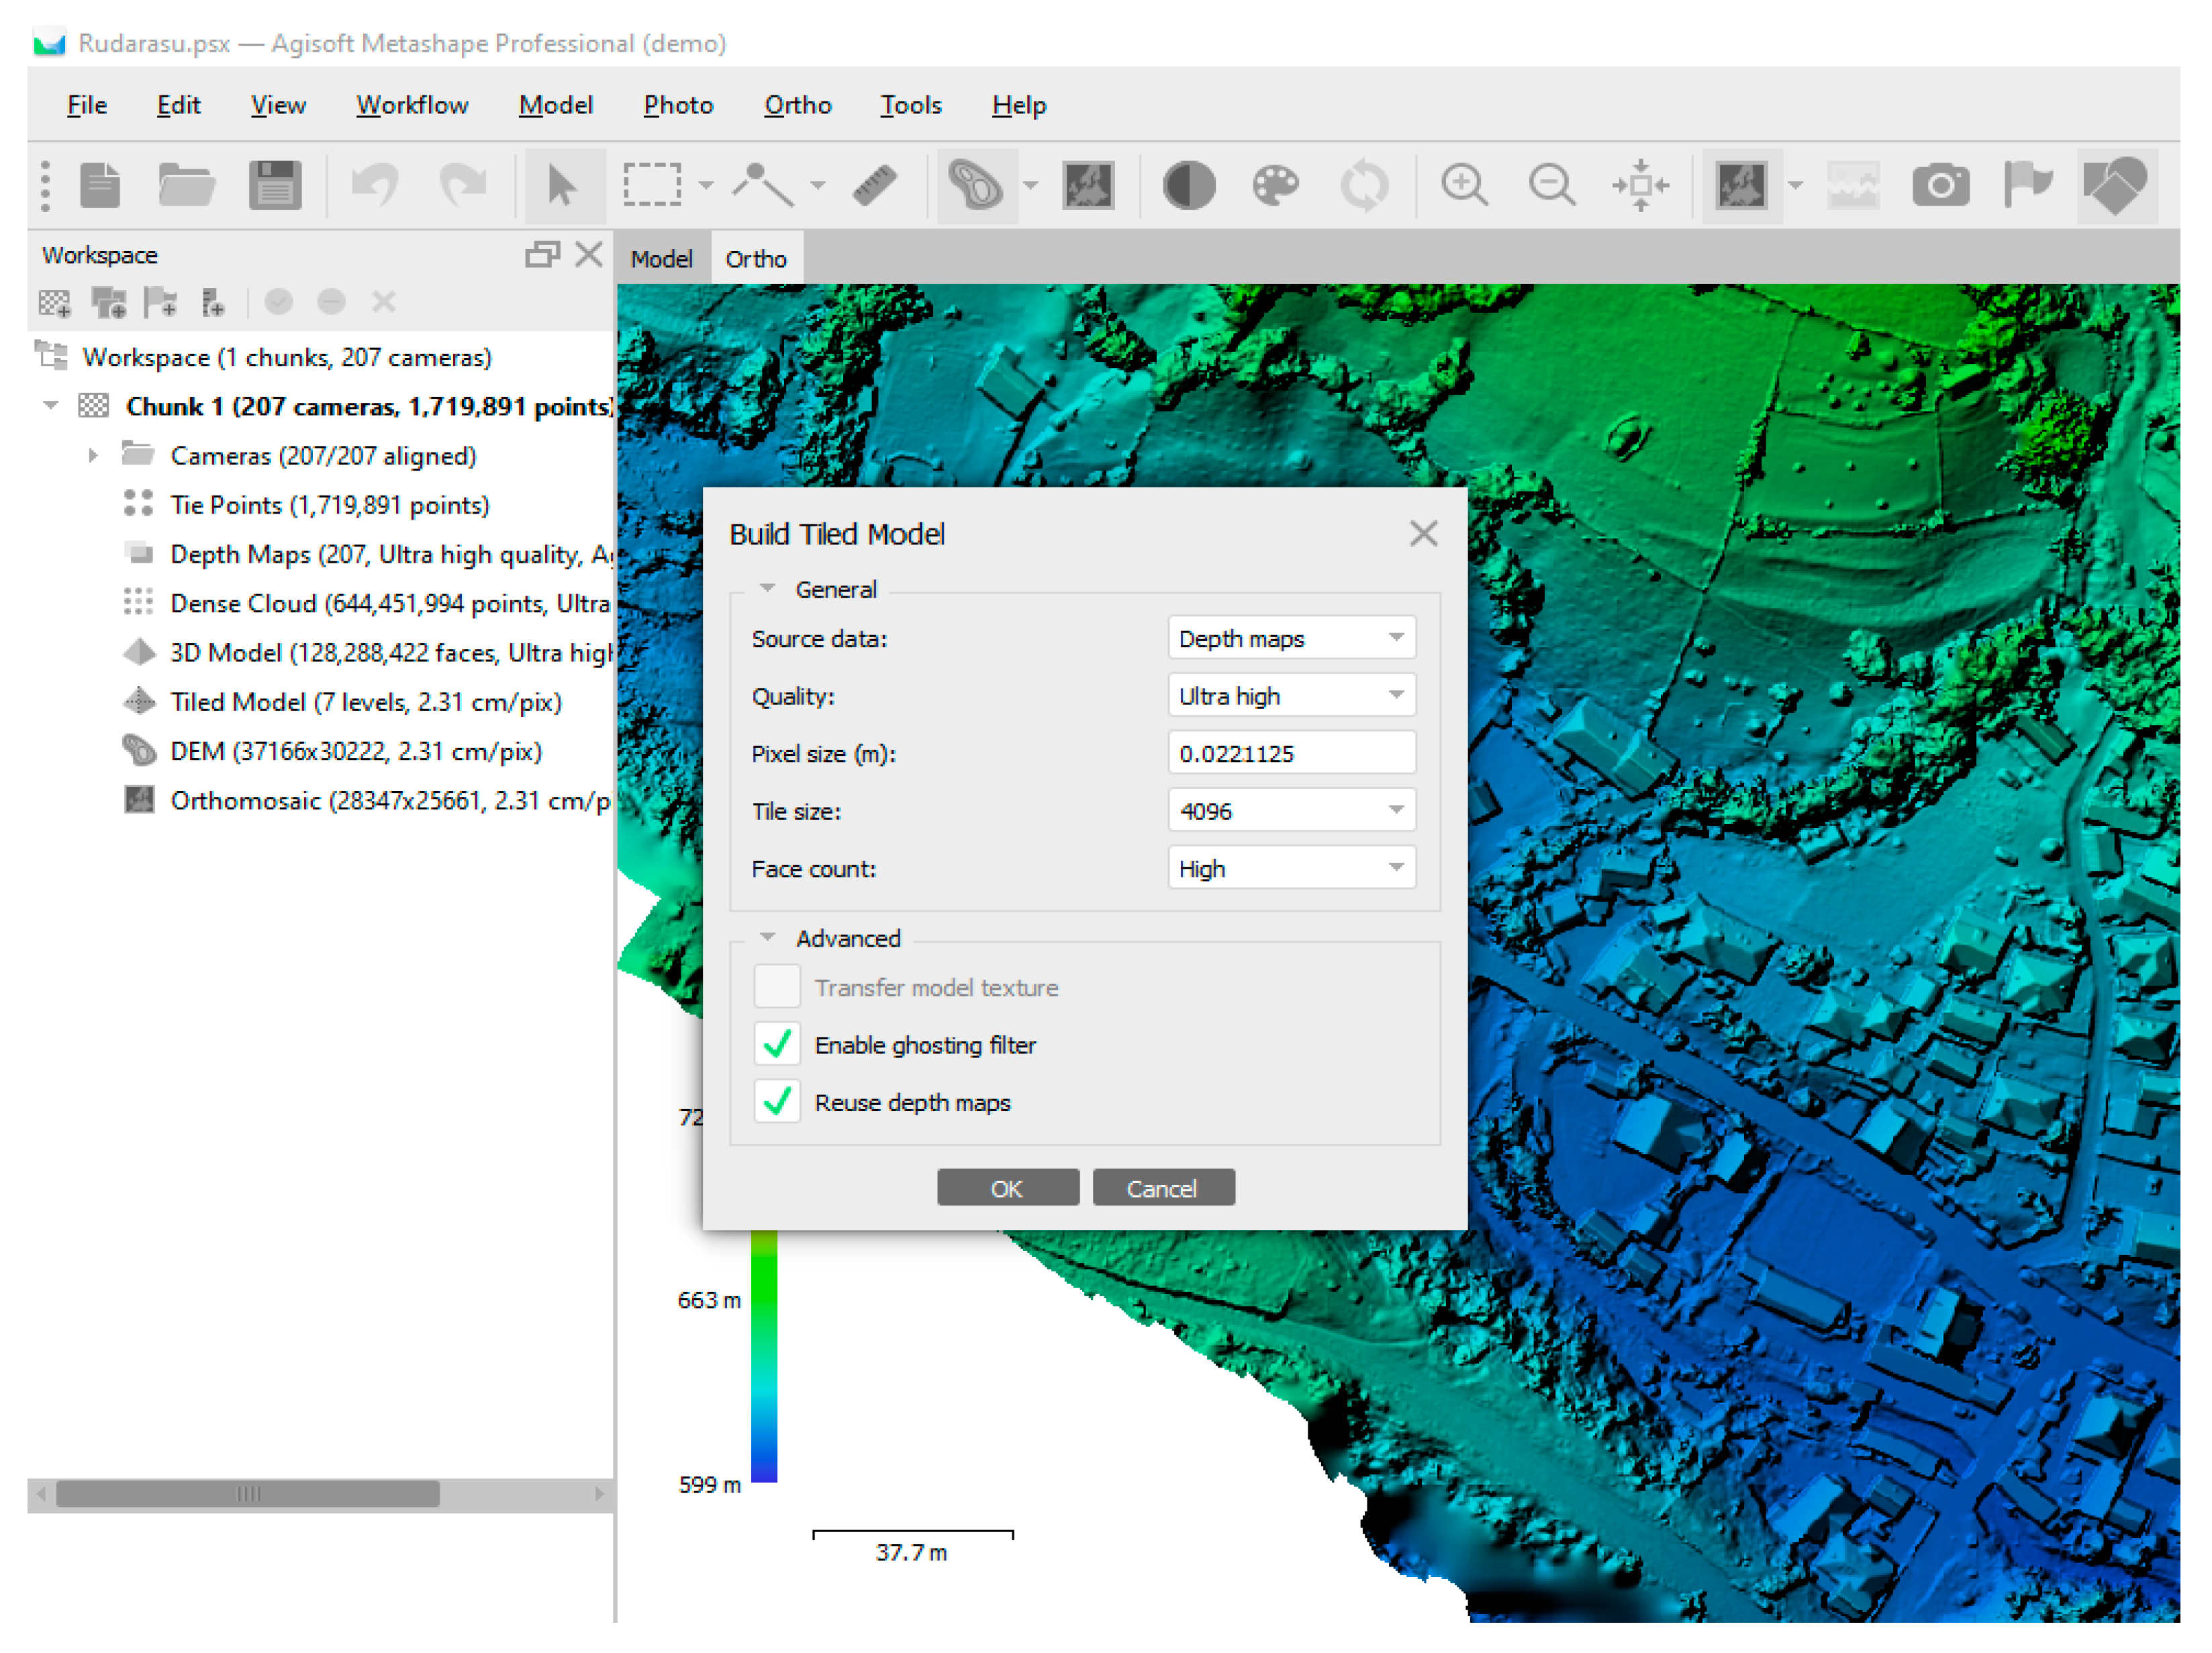Click the Zoom Out magnifier icon
The width and height of the screenshot is (2212, 1653).
click(x=1551, y=185)
